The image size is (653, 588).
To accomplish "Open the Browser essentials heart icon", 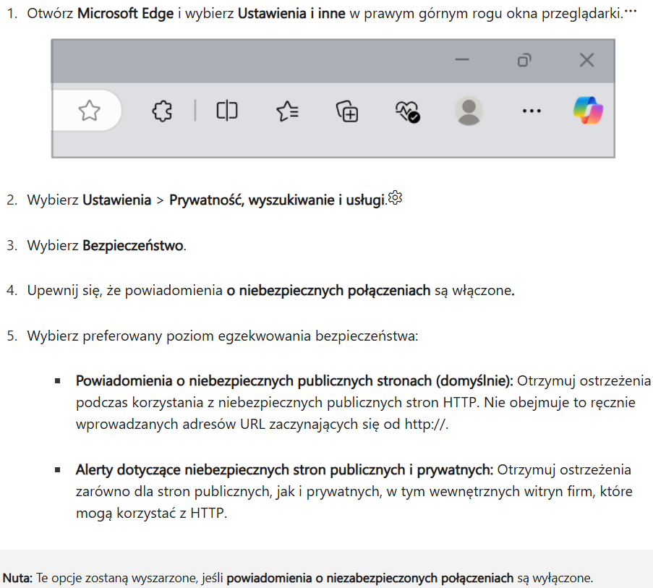I will [406, 111].
